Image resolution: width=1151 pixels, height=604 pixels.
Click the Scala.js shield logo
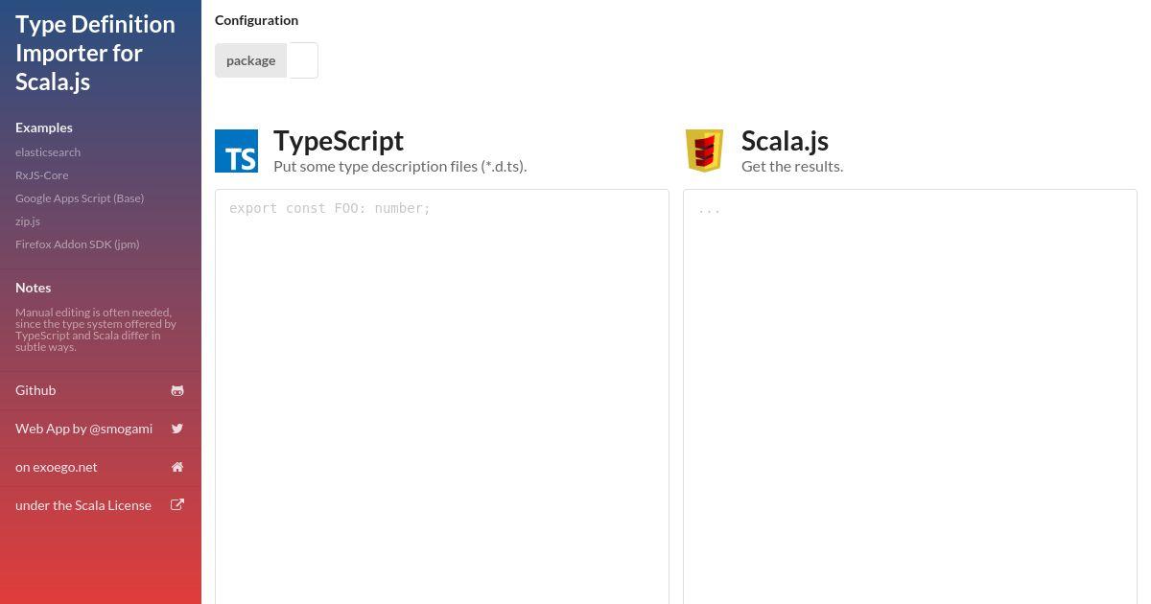pos(704,151)
